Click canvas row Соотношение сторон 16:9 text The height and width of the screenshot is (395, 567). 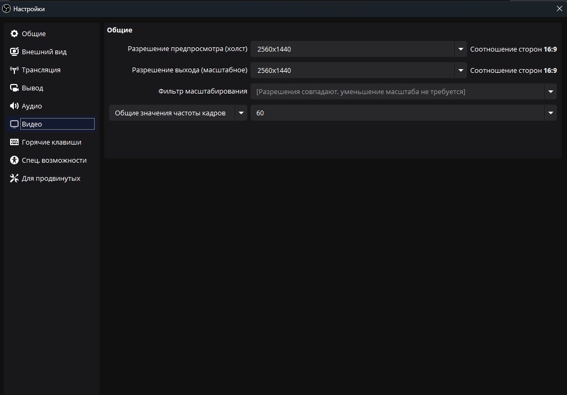(x=513, y=49)
